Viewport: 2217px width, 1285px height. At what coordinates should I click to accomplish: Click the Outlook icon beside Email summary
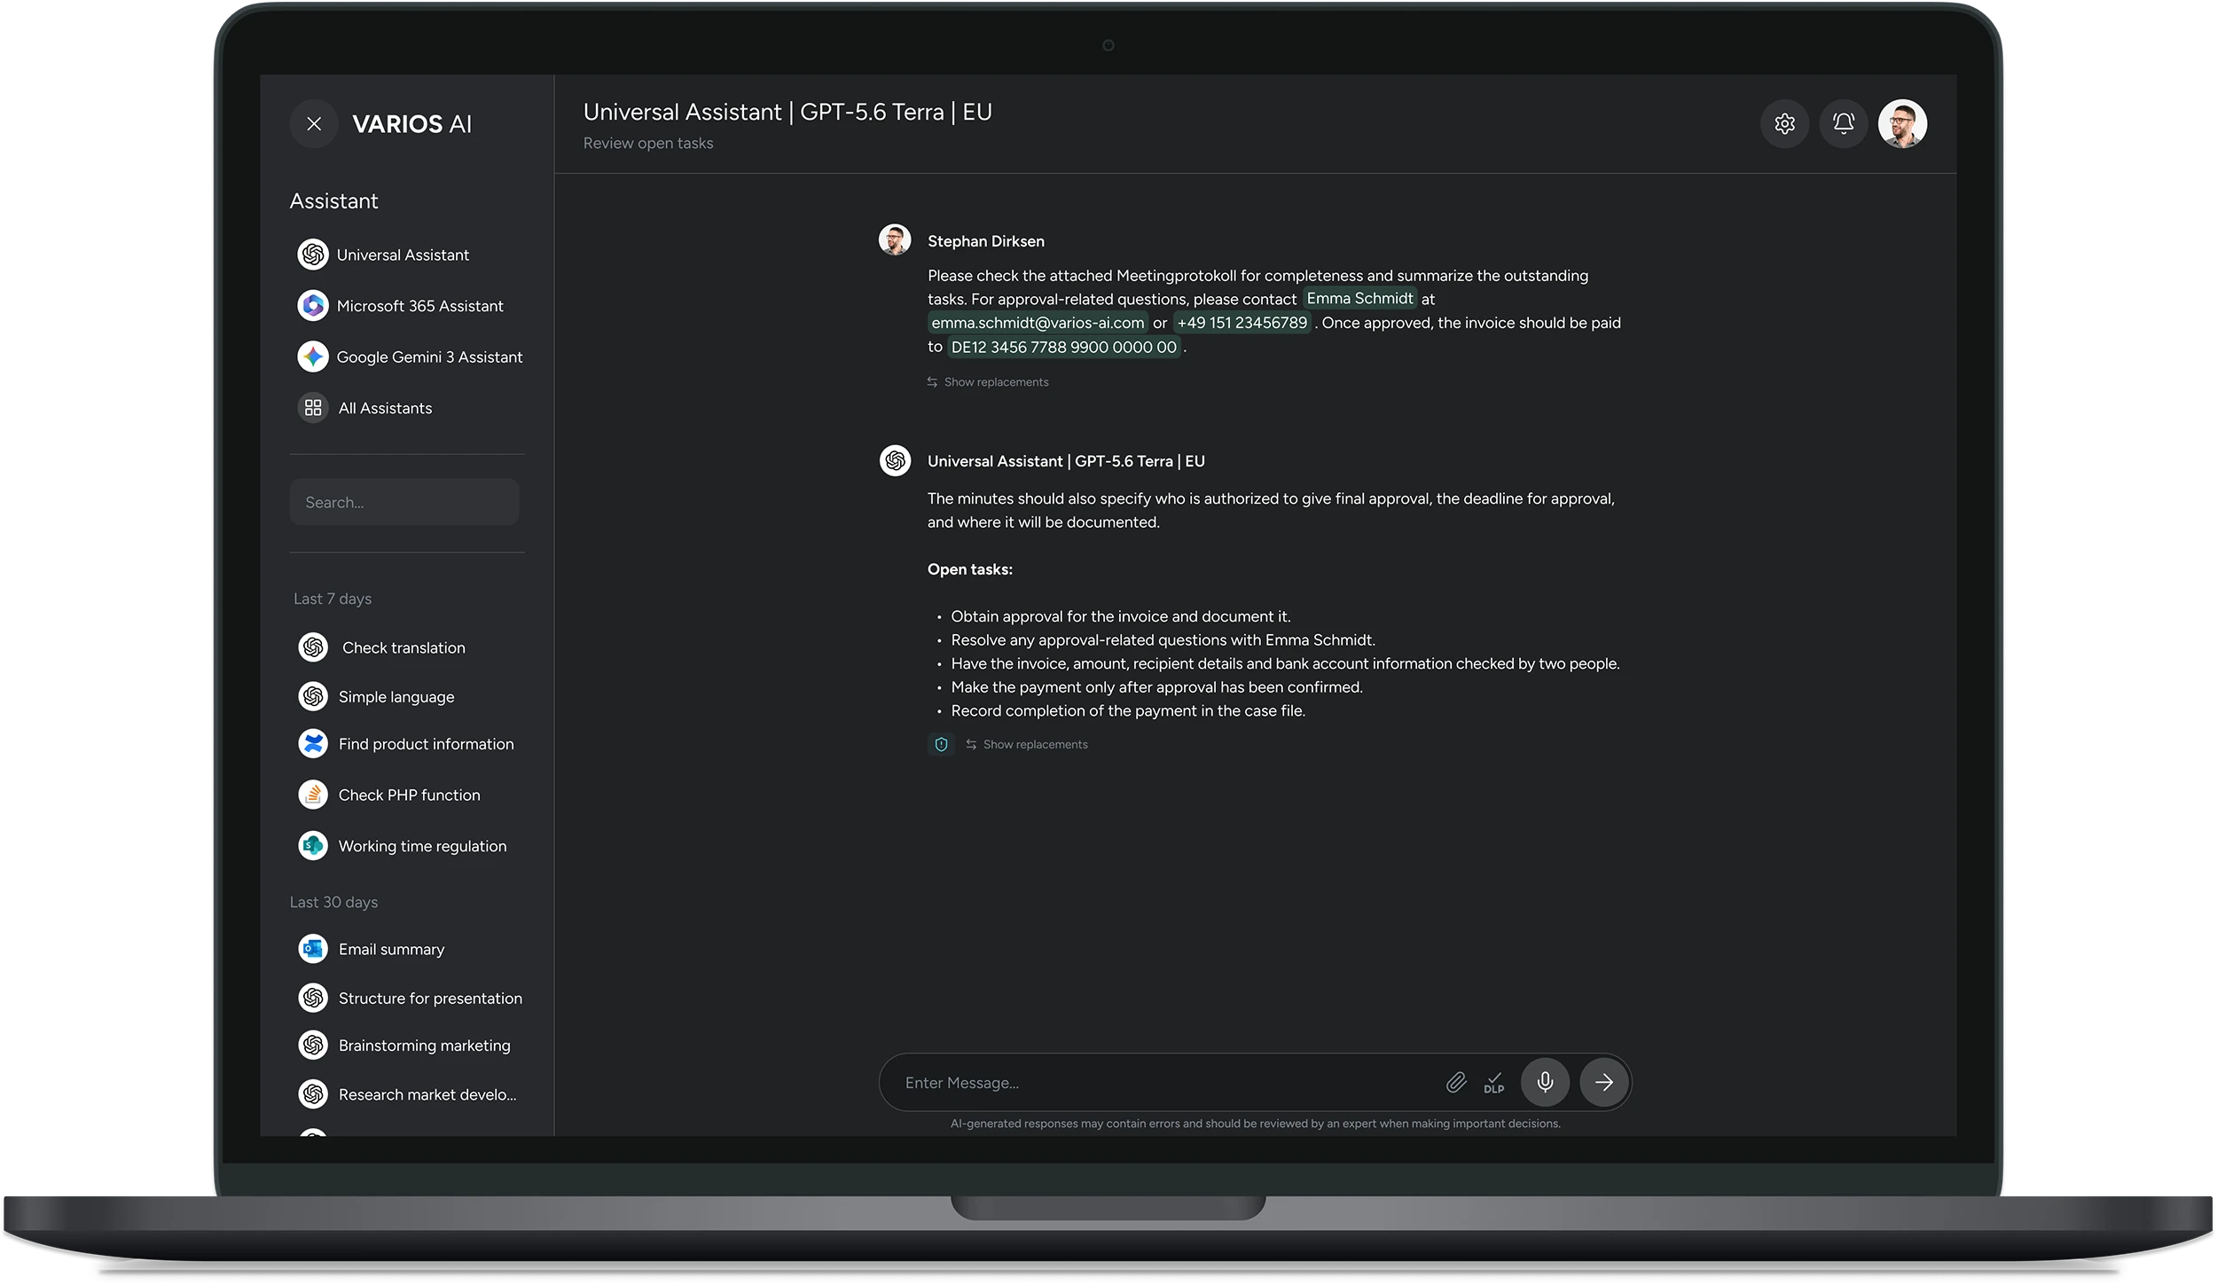(x=313, y=949)
